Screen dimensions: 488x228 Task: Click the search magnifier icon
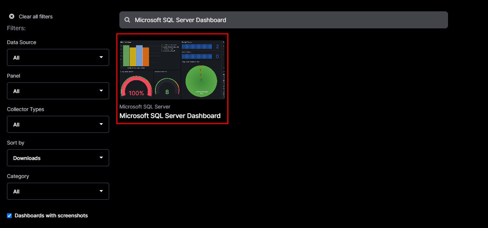pyautogui.click(x=128, y=20)
